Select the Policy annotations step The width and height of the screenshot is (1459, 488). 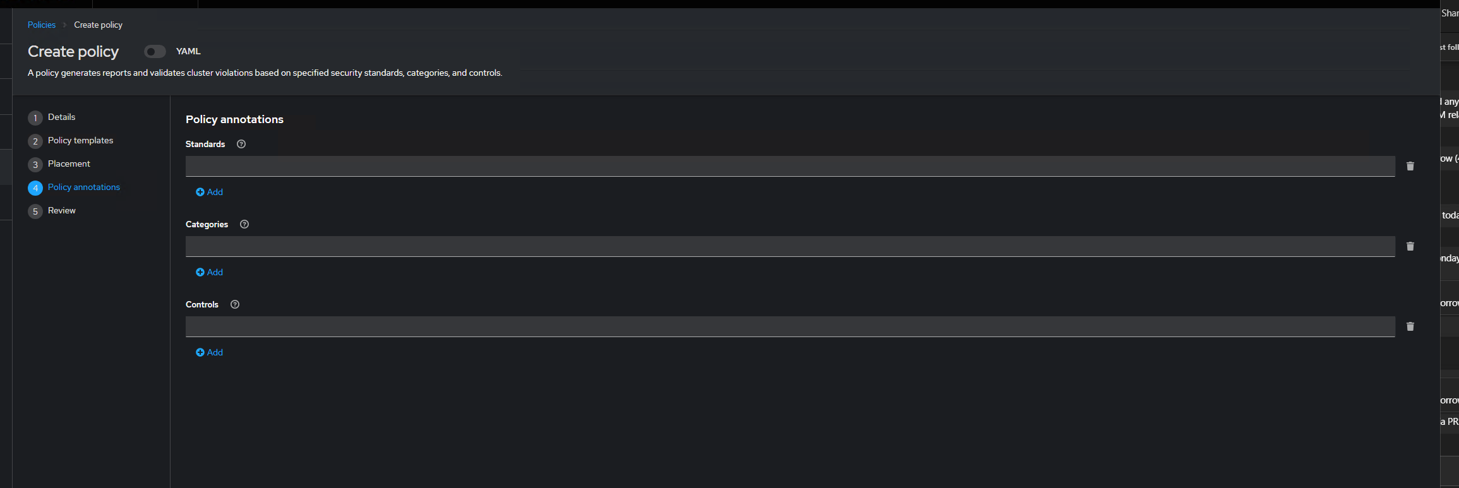[x=83, y=187]
